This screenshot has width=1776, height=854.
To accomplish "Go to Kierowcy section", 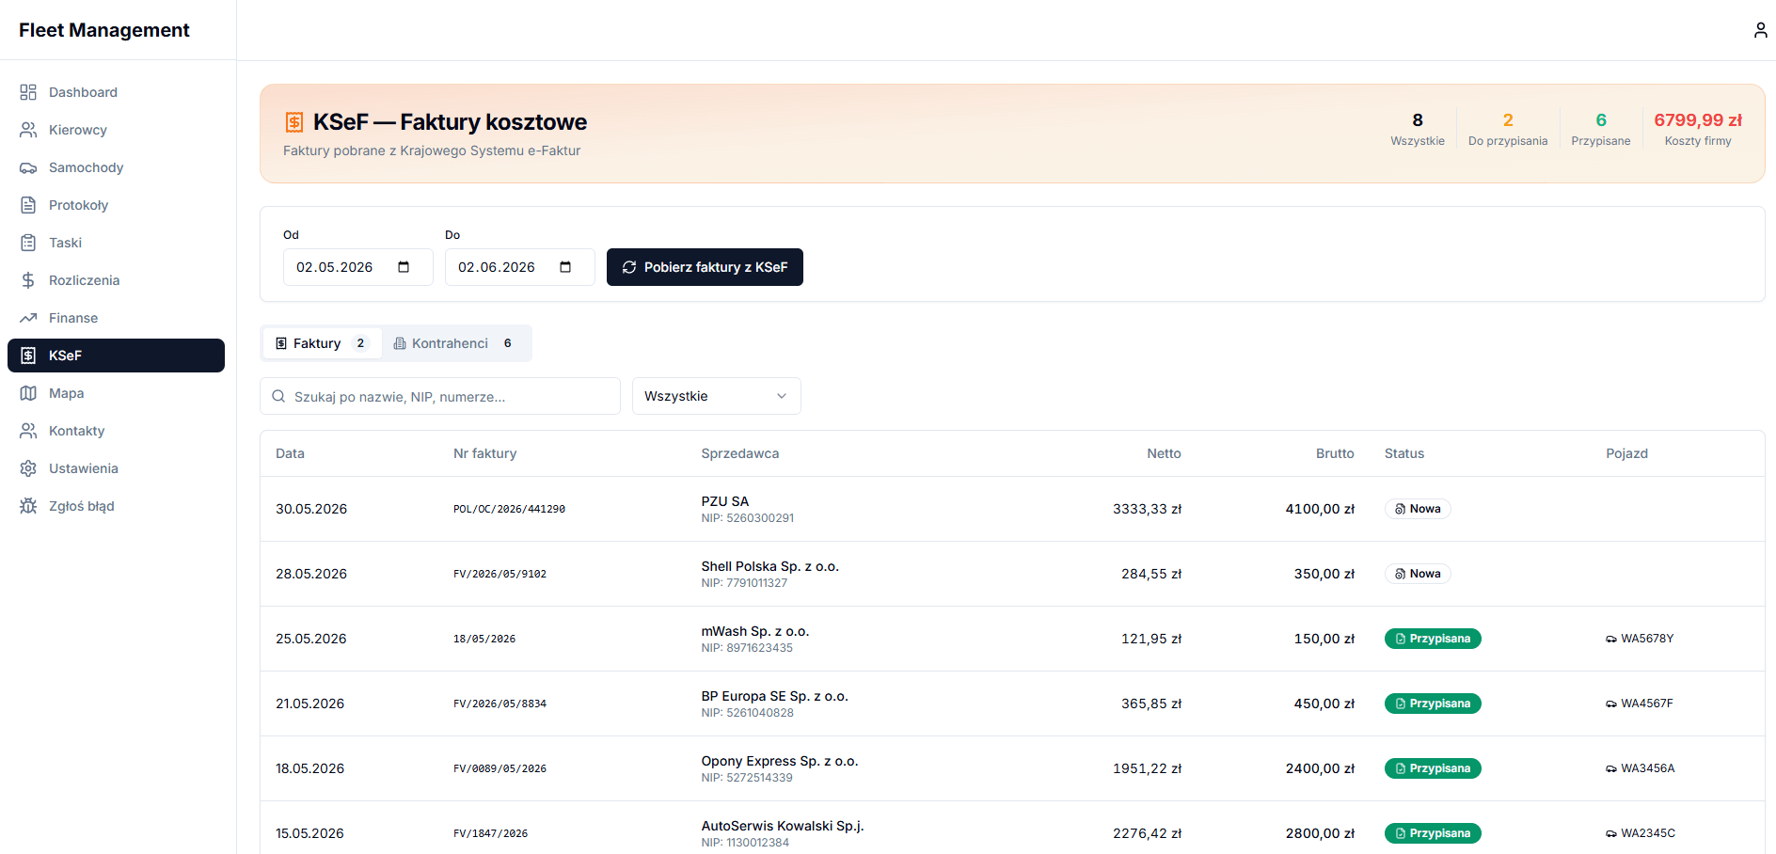I will [x=116, y=130].
